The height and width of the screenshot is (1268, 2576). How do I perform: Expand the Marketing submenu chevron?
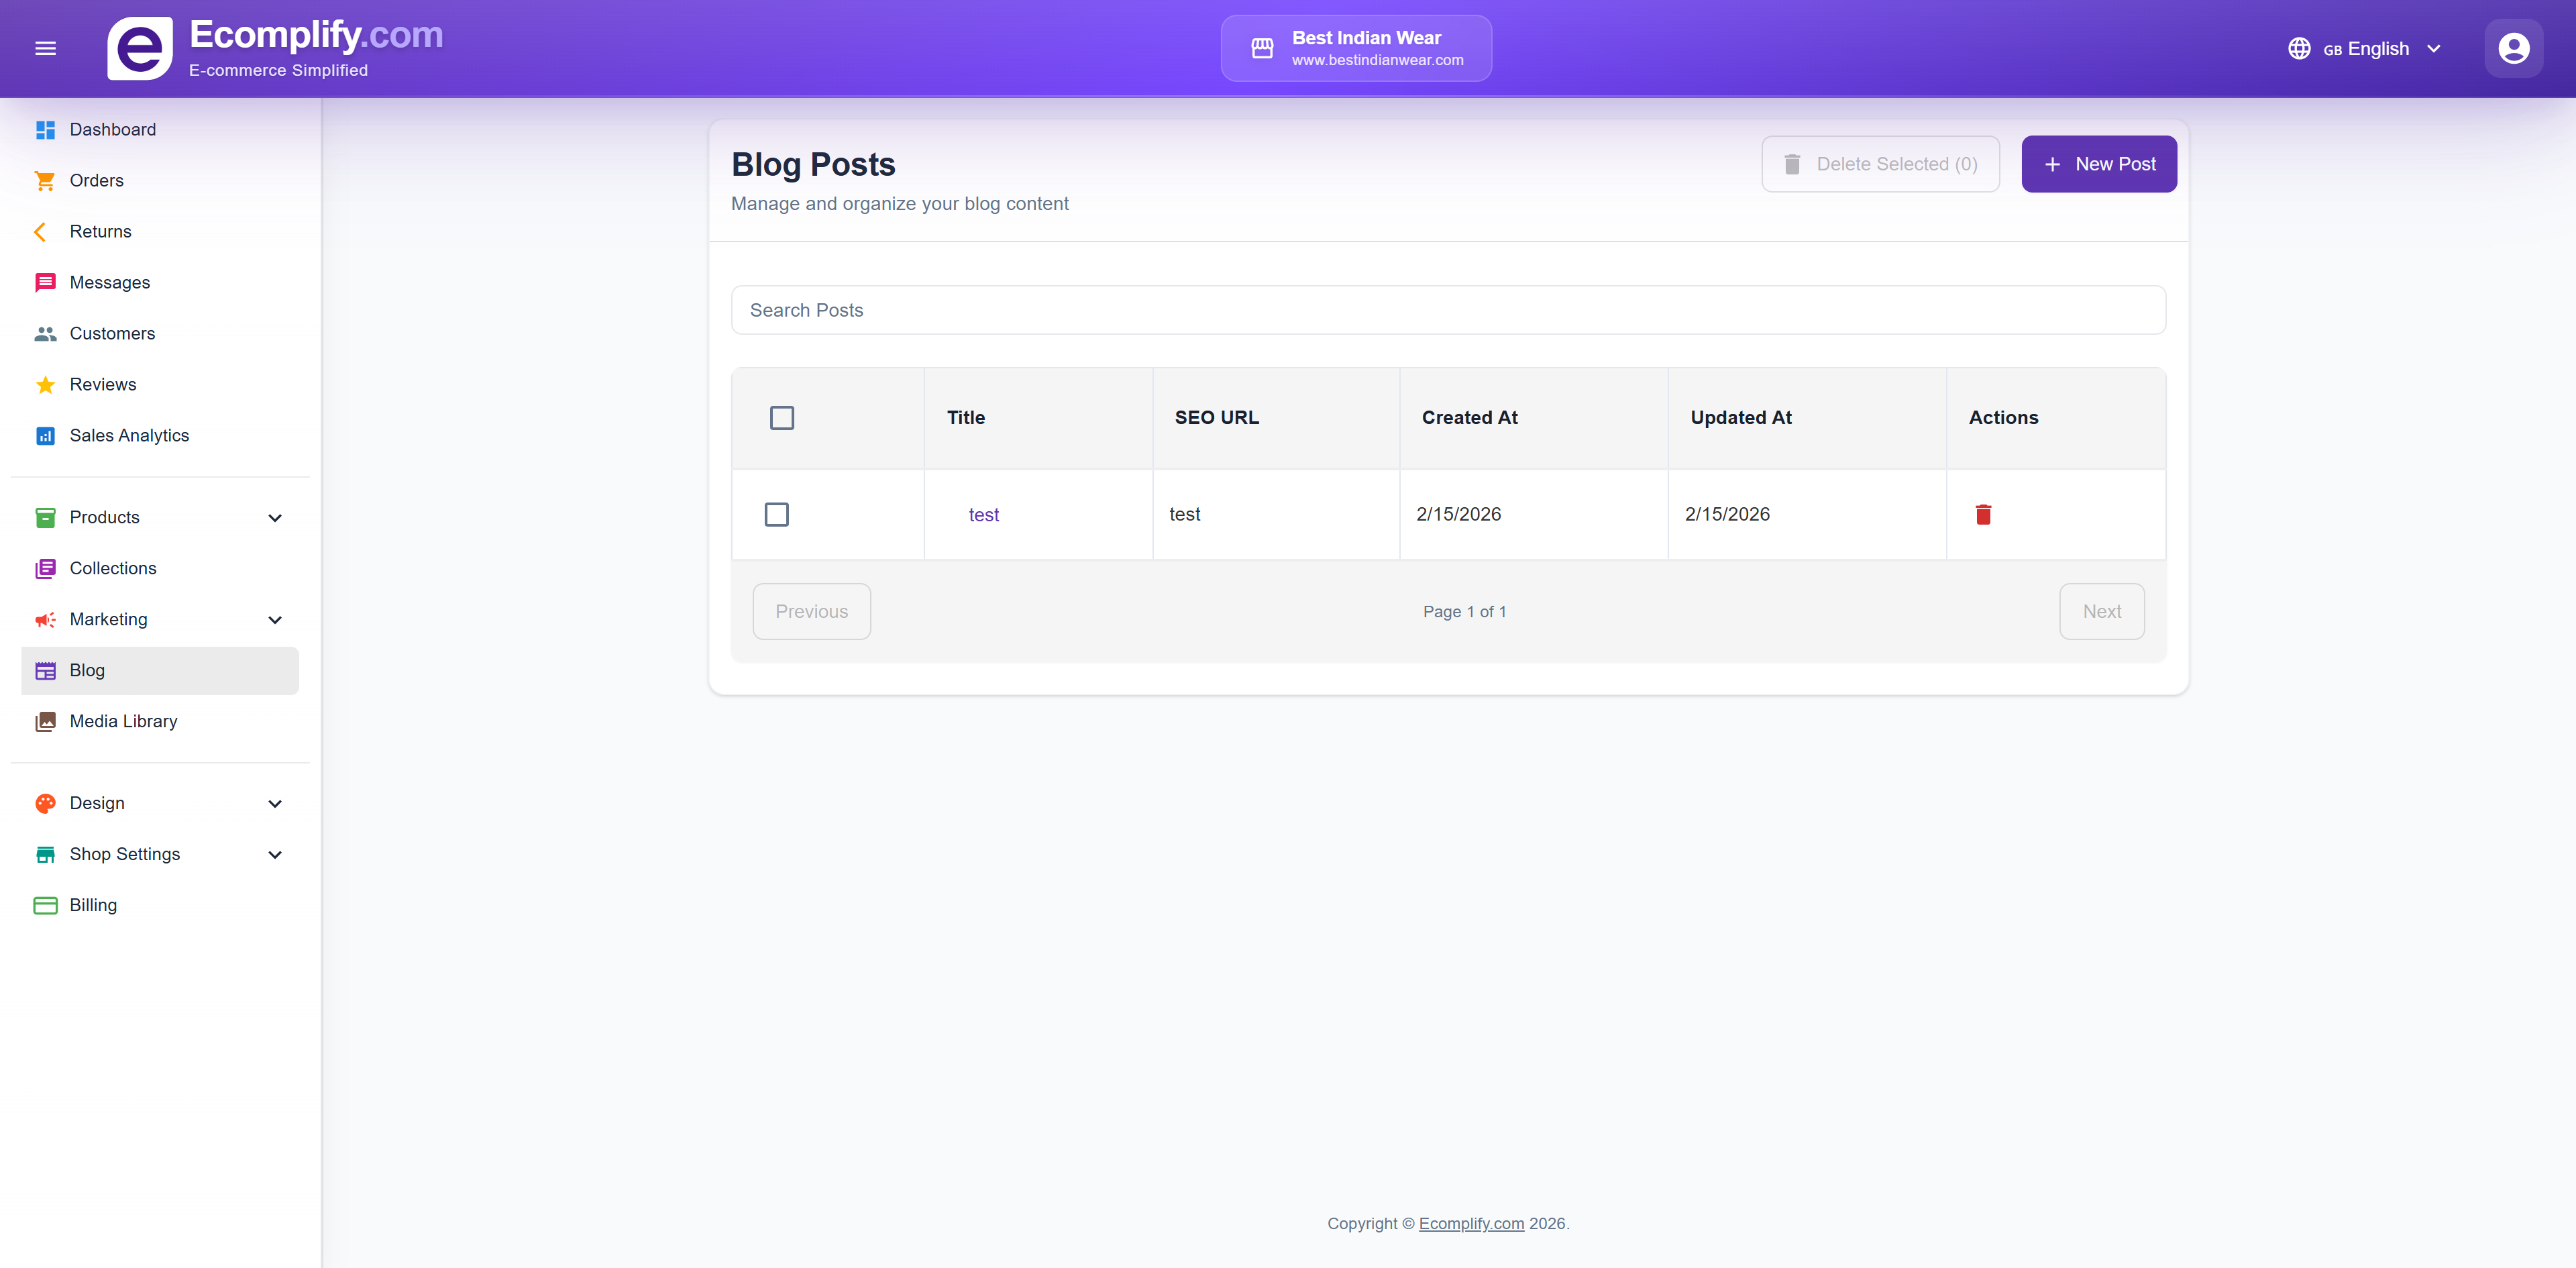[x=275, y=620]
